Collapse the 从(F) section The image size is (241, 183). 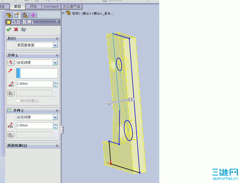(x=57, y=38)
